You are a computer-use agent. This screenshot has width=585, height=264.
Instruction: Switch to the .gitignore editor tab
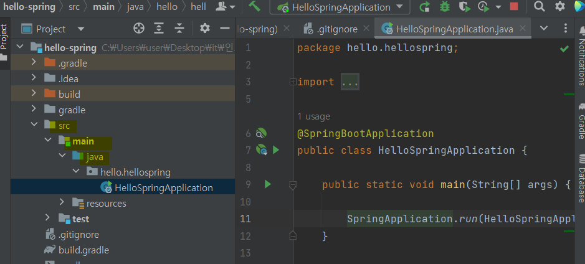331,29
